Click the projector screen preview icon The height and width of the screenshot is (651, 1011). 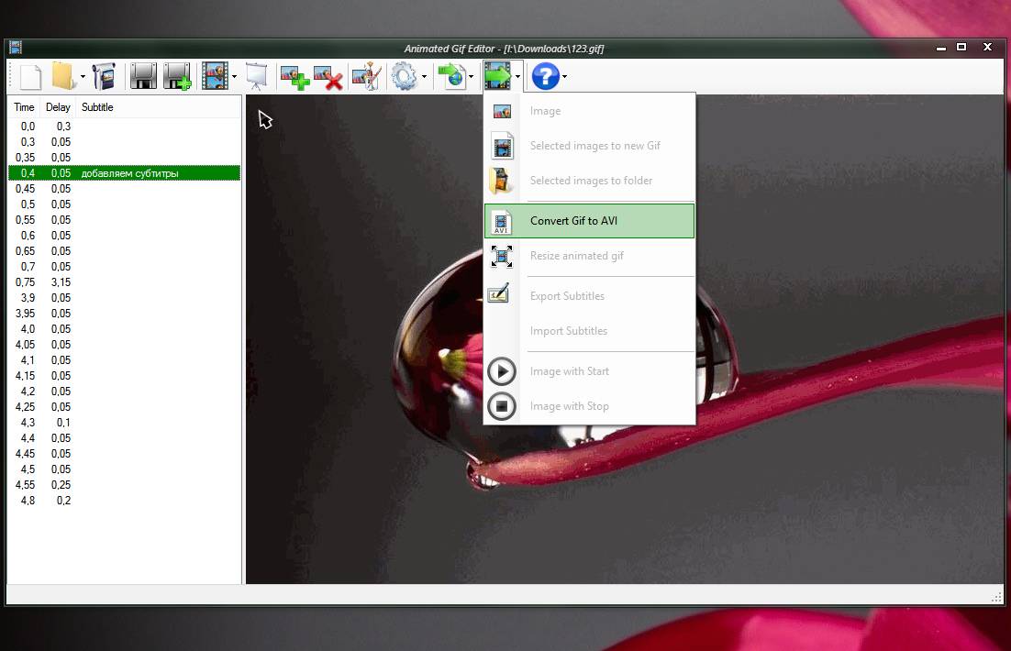[x=257, y=77]
